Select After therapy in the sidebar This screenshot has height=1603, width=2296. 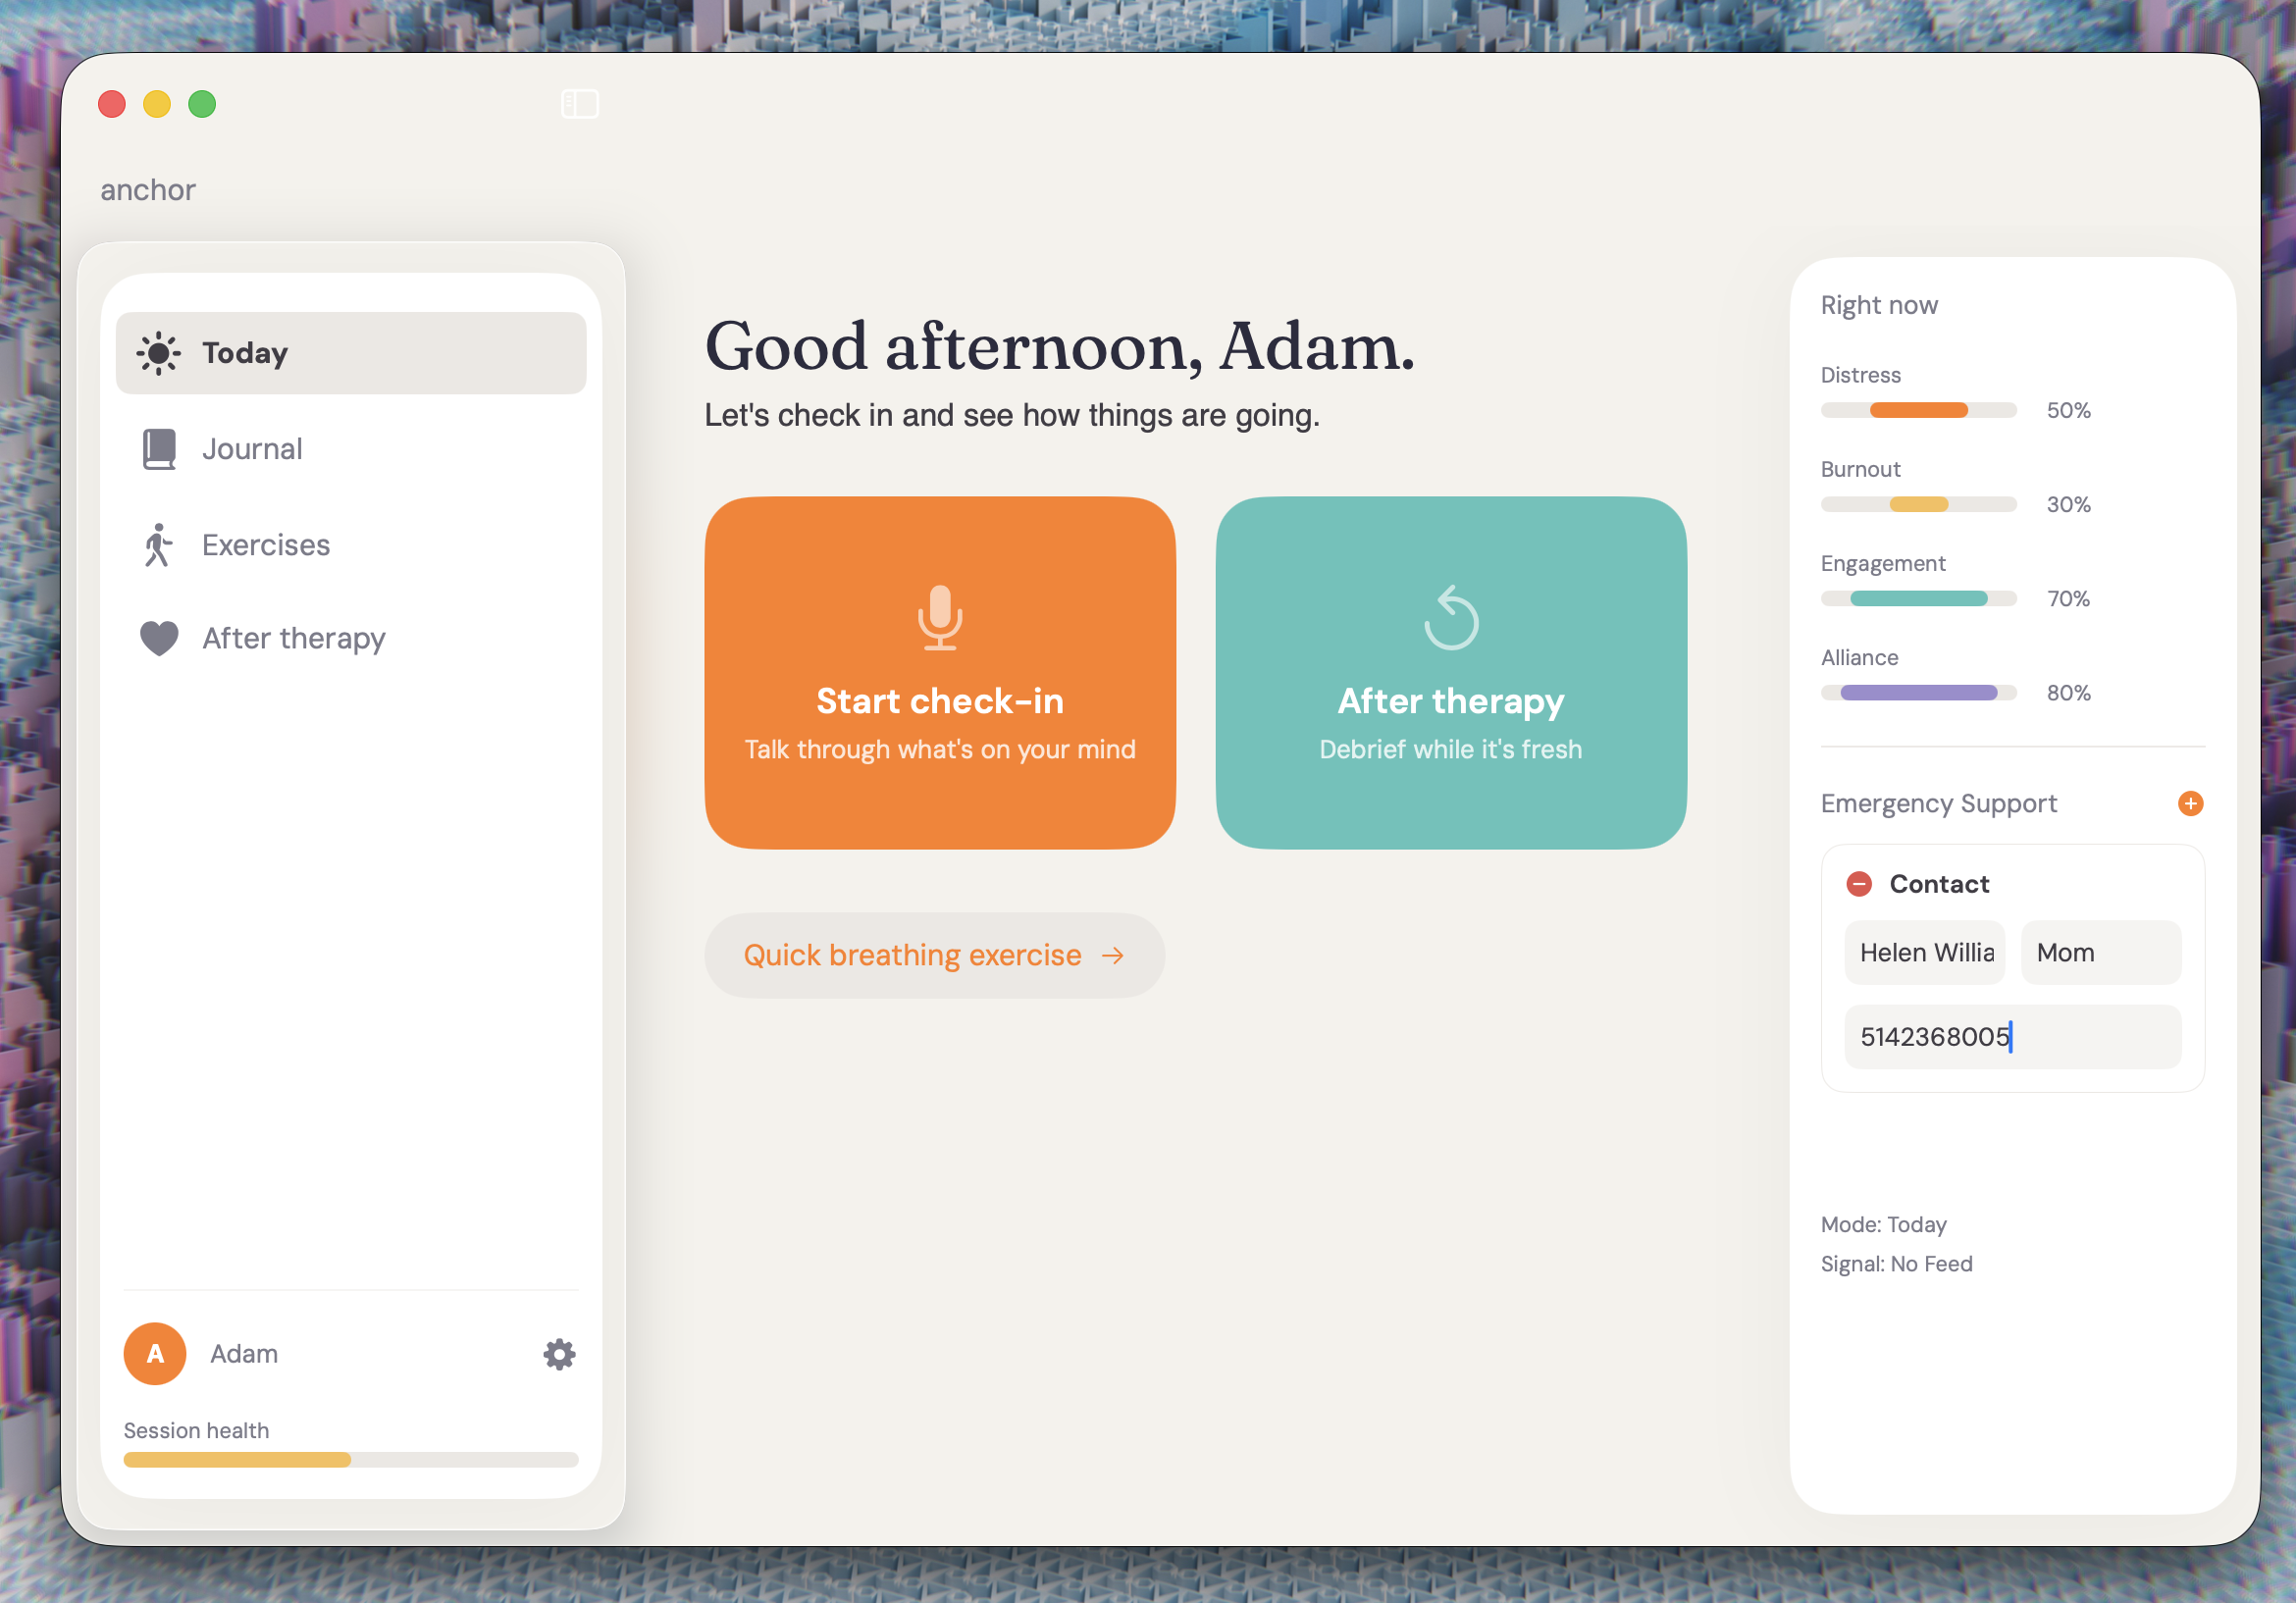pyautogui.click(x=293, y=638)
